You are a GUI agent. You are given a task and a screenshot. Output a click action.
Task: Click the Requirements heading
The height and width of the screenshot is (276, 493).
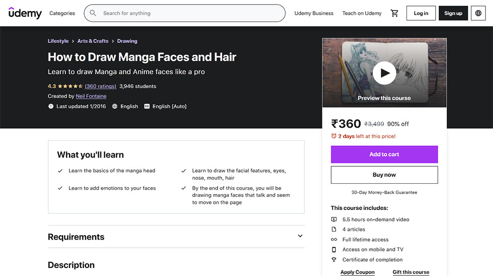tap(76, 237)
